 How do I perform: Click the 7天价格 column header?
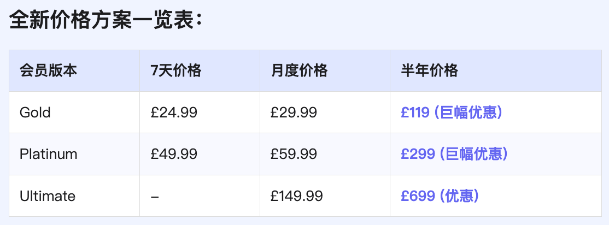[x=176, y=71]
